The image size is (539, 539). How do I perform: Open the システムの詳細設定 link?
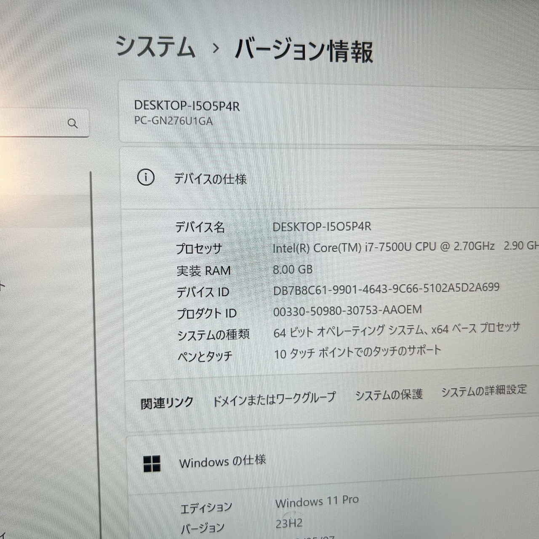(484, 390)
